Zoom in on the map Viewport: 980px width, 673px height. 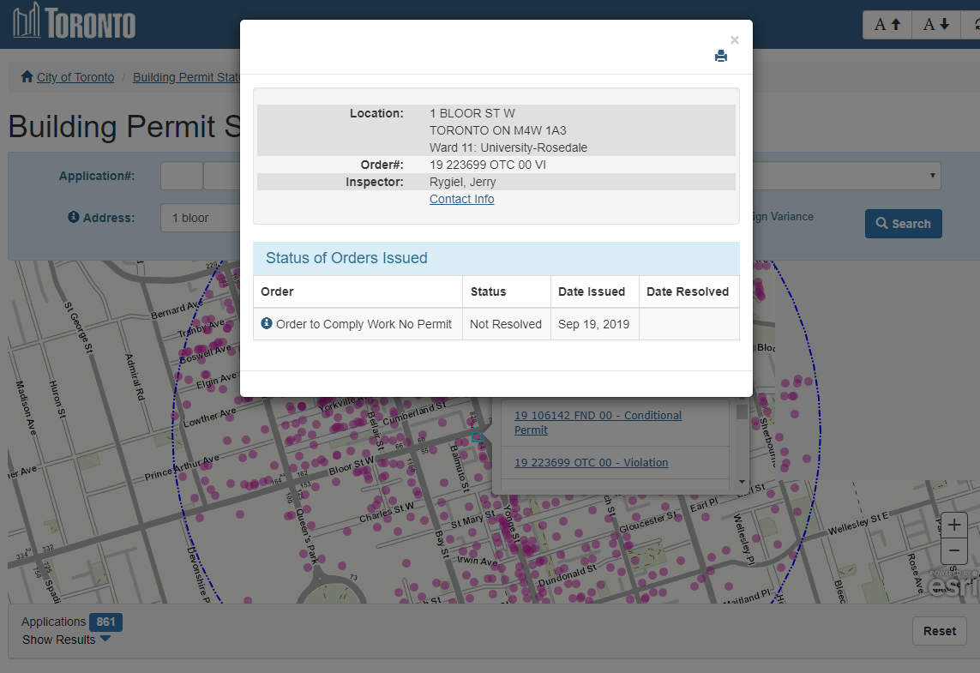[954, 525]
